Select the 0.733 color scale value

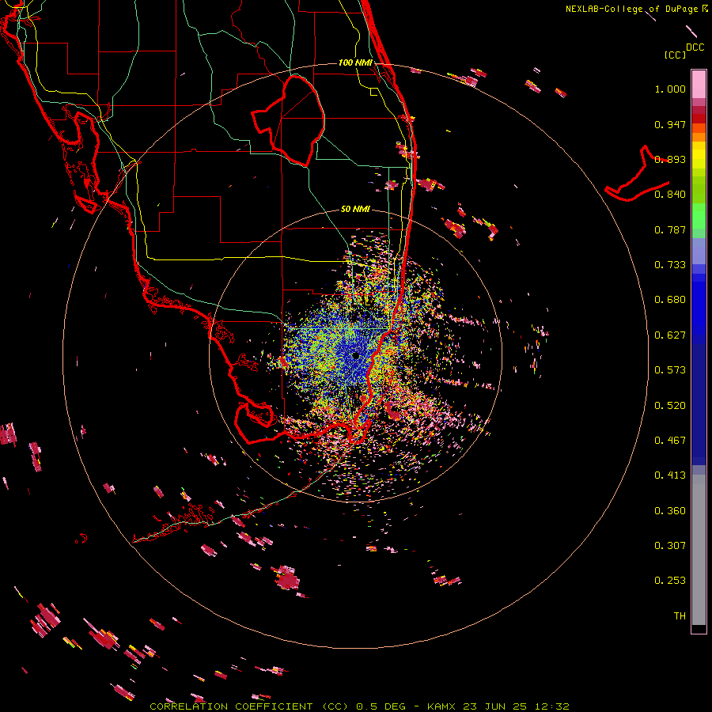[x=670, y=265]
